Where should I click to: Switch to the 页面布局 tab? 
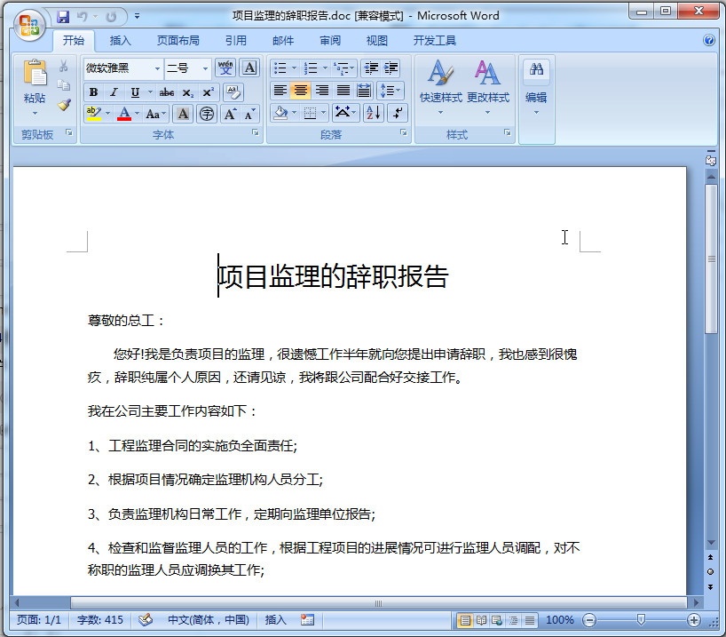pos(178,41)
